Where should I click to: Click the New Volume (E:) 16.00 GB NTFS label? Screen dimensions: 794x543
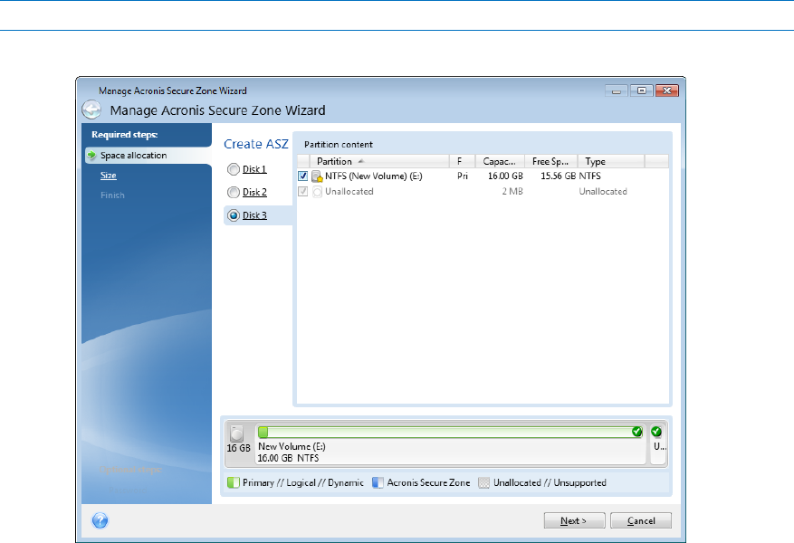(x=292, y=452)
